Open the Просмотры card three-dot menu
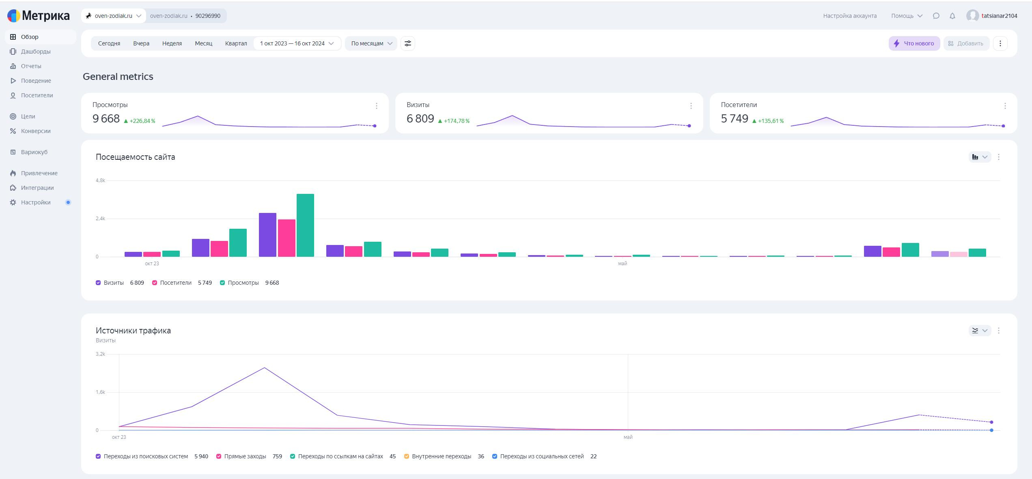This screenshot has width=1032, height=479. [376, 106]
